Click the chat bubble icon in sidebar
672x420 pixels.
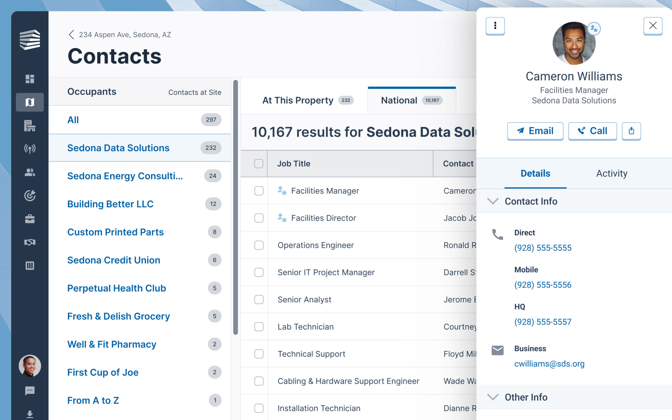click(x=30, y=391)
